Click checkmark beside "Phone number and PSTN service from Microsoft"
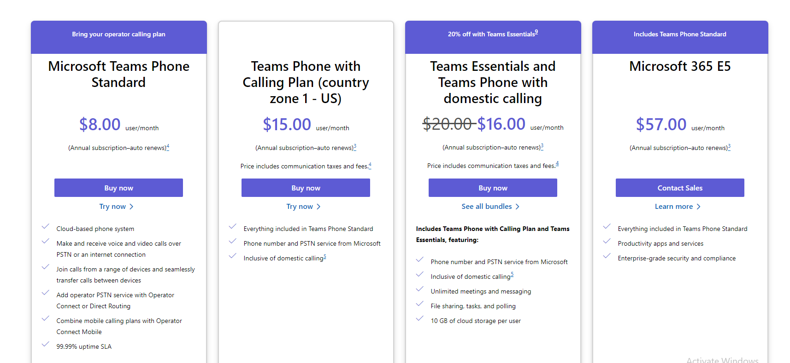 [x=420, y=259]
